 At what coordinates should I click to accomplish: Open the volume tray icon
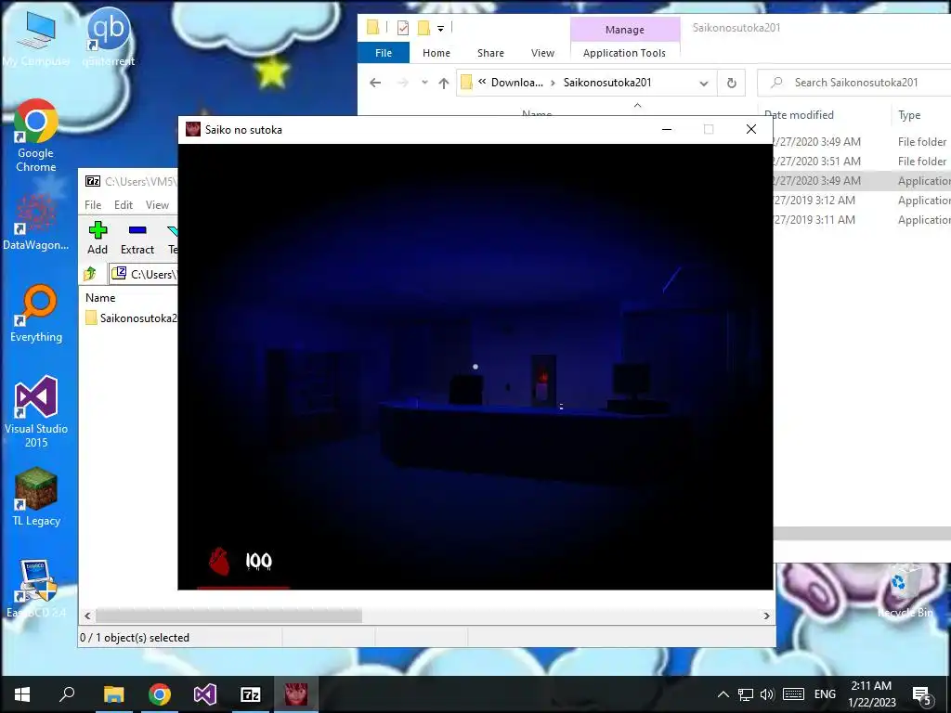pos(767,694)
